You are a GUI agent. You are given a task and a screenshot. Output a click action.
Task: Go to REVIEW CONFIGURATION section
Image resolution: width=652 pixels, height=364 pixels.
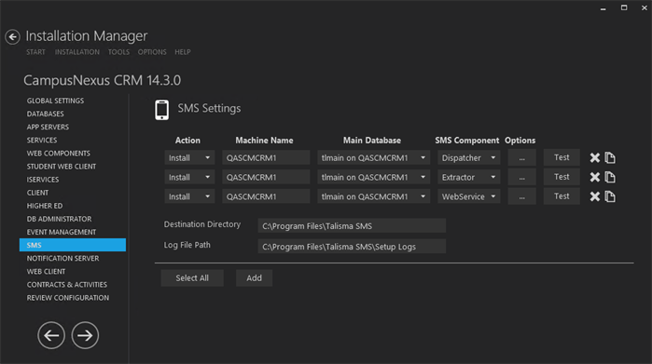[x=68, y=298]
